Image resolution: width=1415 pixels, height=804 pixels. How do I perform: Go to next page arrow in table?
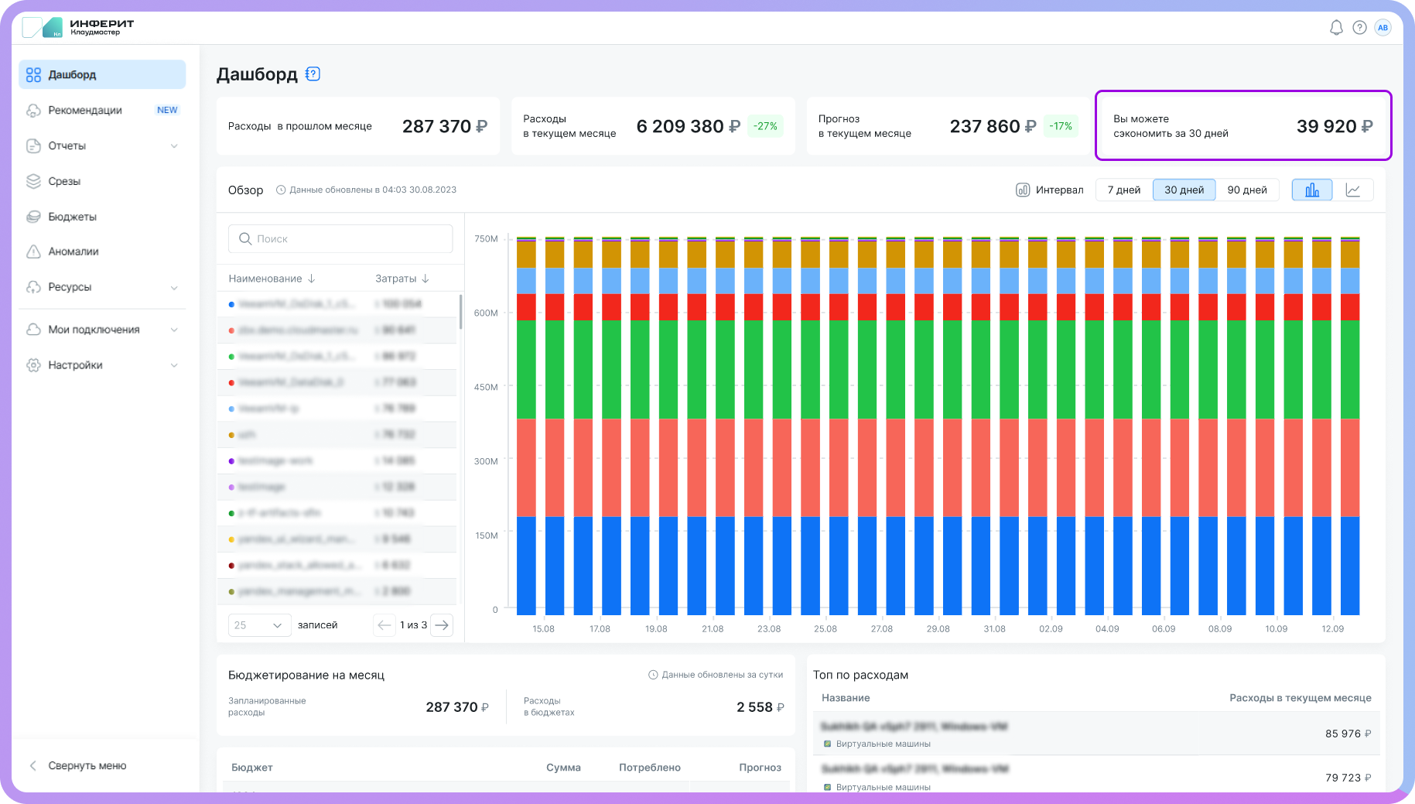[x=442, y=625]
